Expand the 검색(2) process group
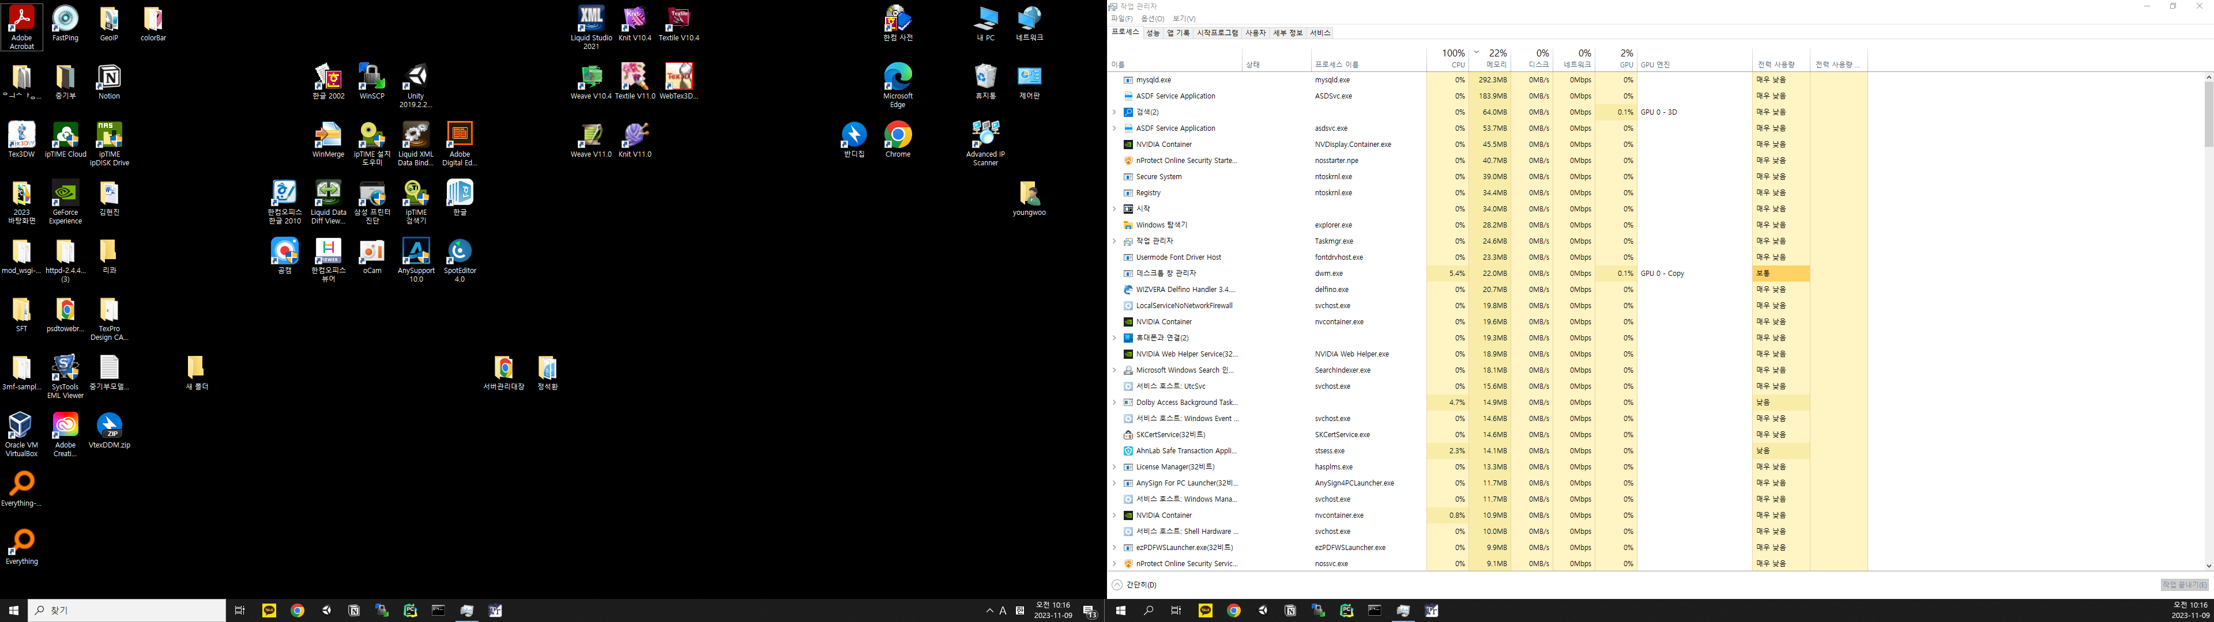This screenshot has width=2214, height=622. point(1114,112)
